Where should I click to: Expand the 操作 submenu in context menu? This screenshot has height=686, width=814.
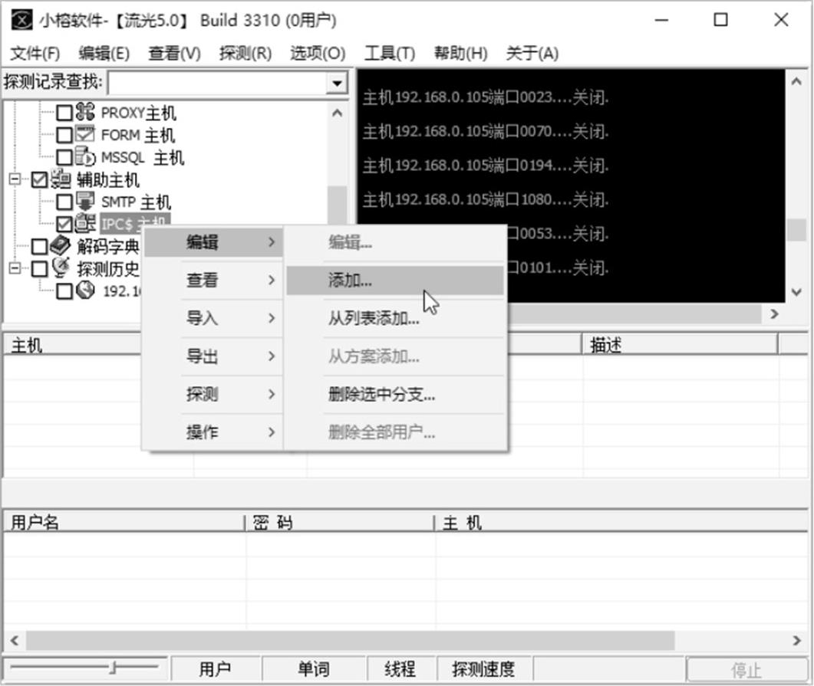(213, 432)
